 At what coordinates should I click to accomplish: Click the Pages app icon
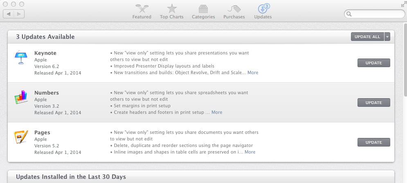(x=21, y=137)
